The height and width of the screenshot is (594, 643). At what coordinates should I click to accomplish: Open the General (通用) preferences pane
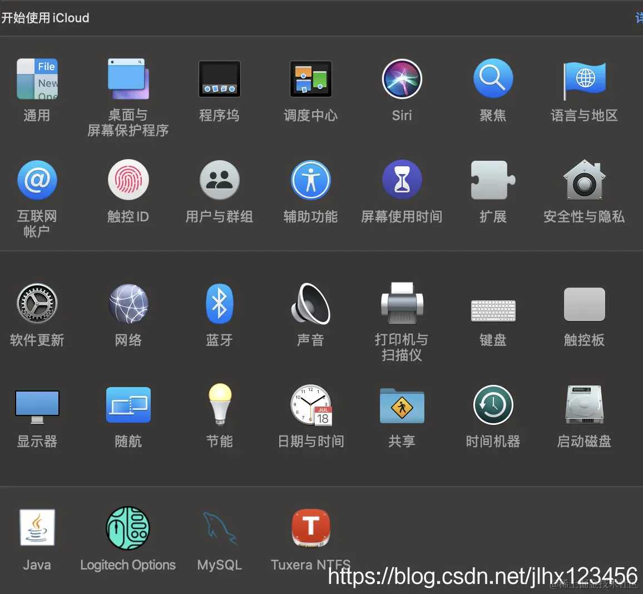[37, 79]
